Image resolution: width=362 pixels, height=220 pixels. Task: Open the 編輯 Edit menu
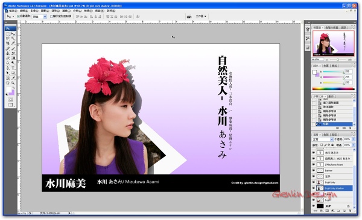24,11
